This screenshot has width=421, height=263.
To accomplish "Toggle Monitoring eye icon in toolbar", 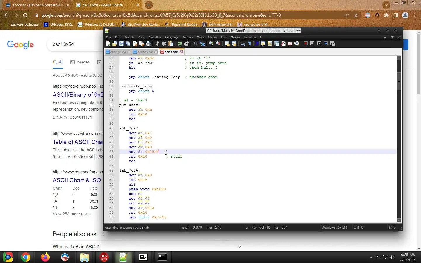I will (x=297, y=44).
